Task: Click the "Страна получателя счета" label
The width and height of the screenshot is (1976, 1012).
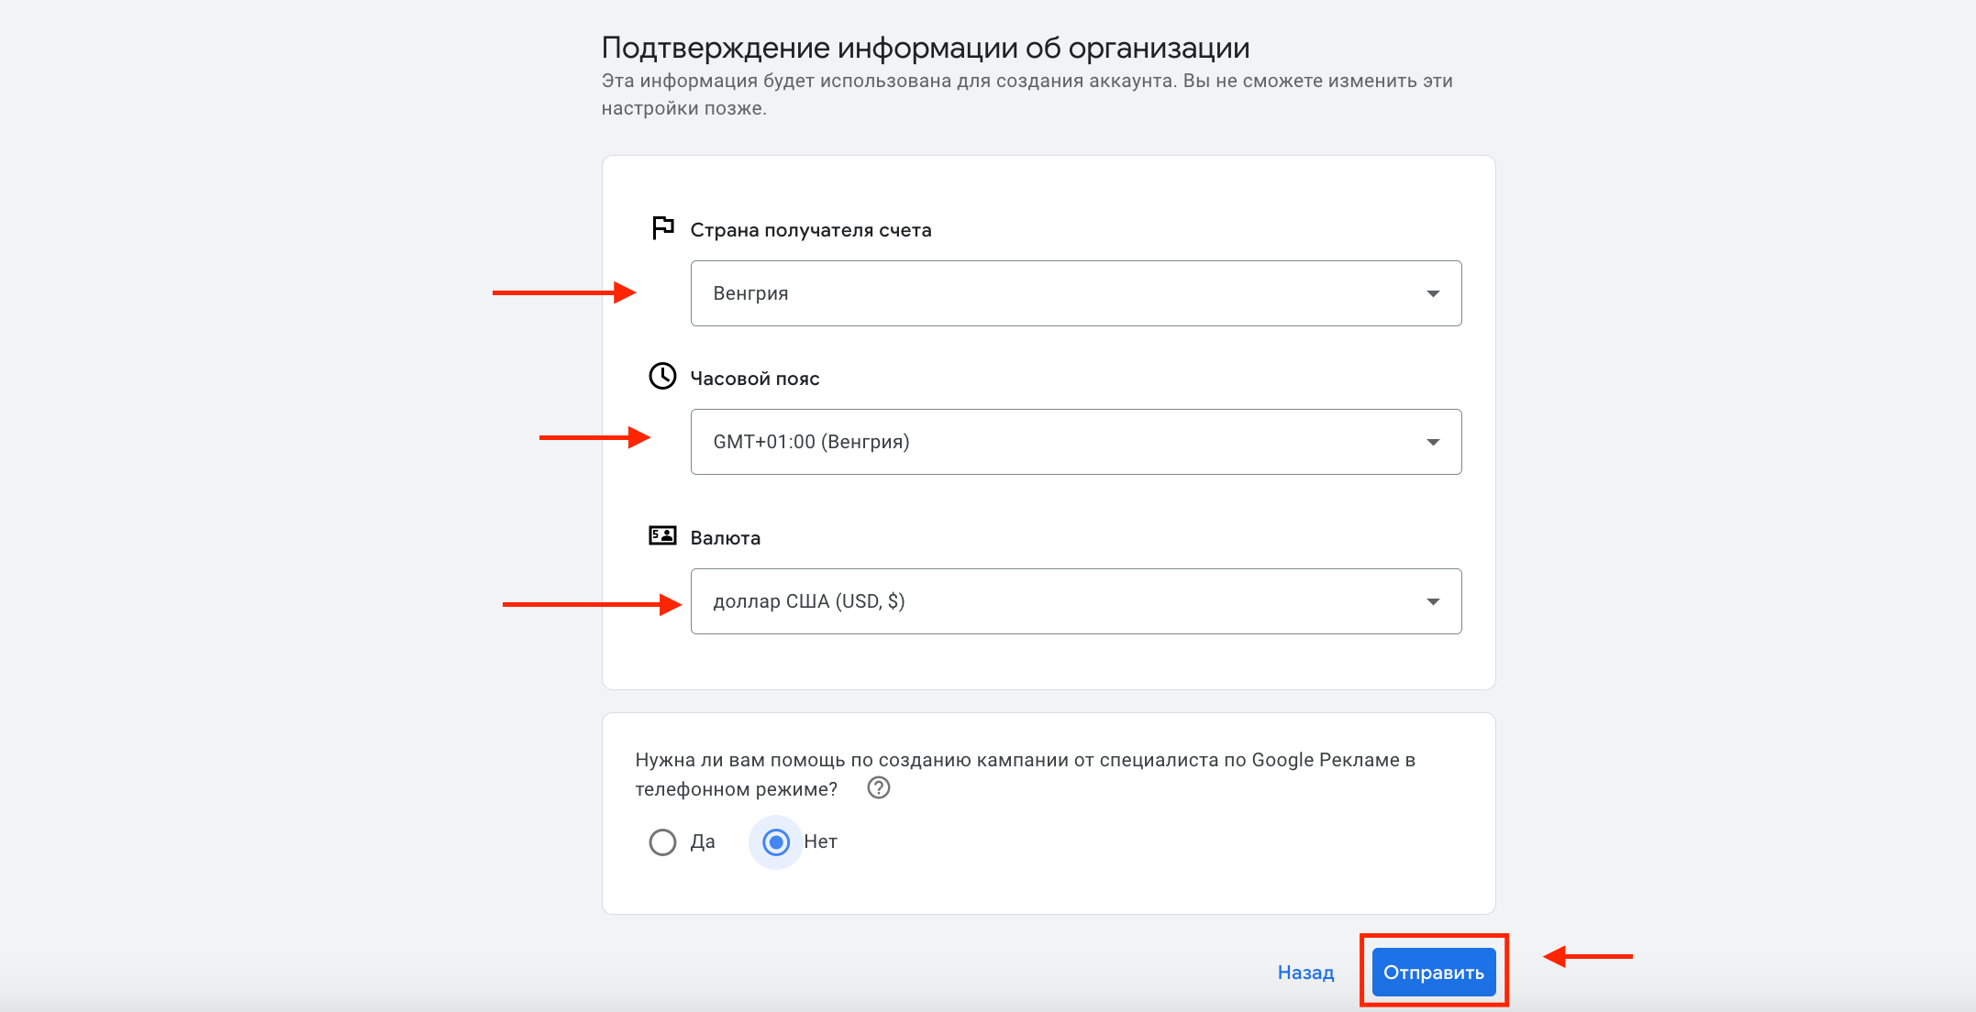Action: [x=810, y=230]
